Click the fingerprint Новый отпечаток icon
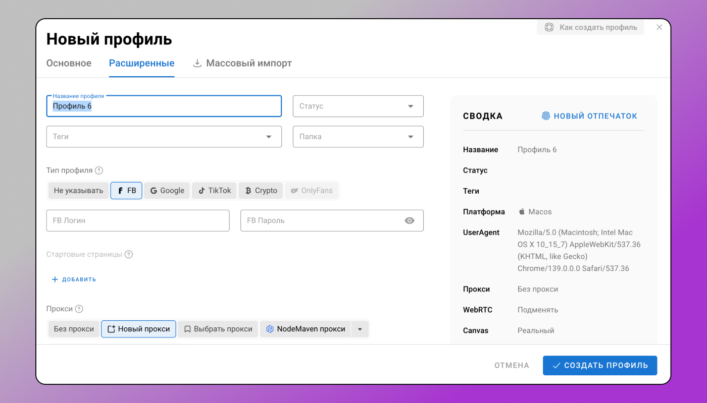Screen dimensions: 707x403 point(546,116)
